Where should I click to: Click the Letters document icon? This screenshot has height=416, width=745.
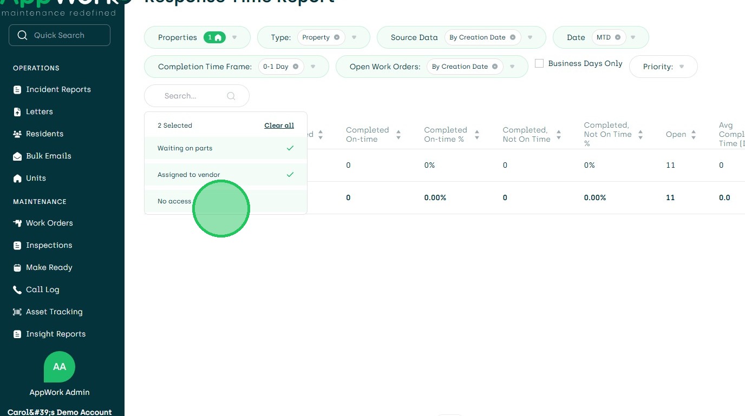pos(17,112)
